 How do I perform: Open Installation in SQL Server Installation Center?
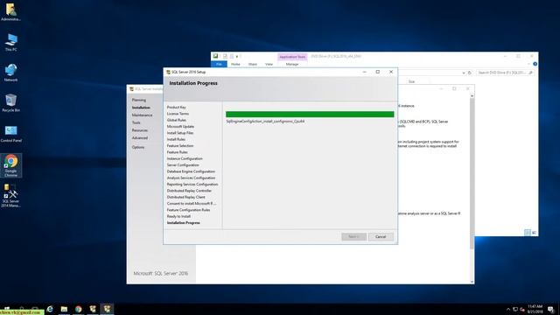click(x=141, y=108)
